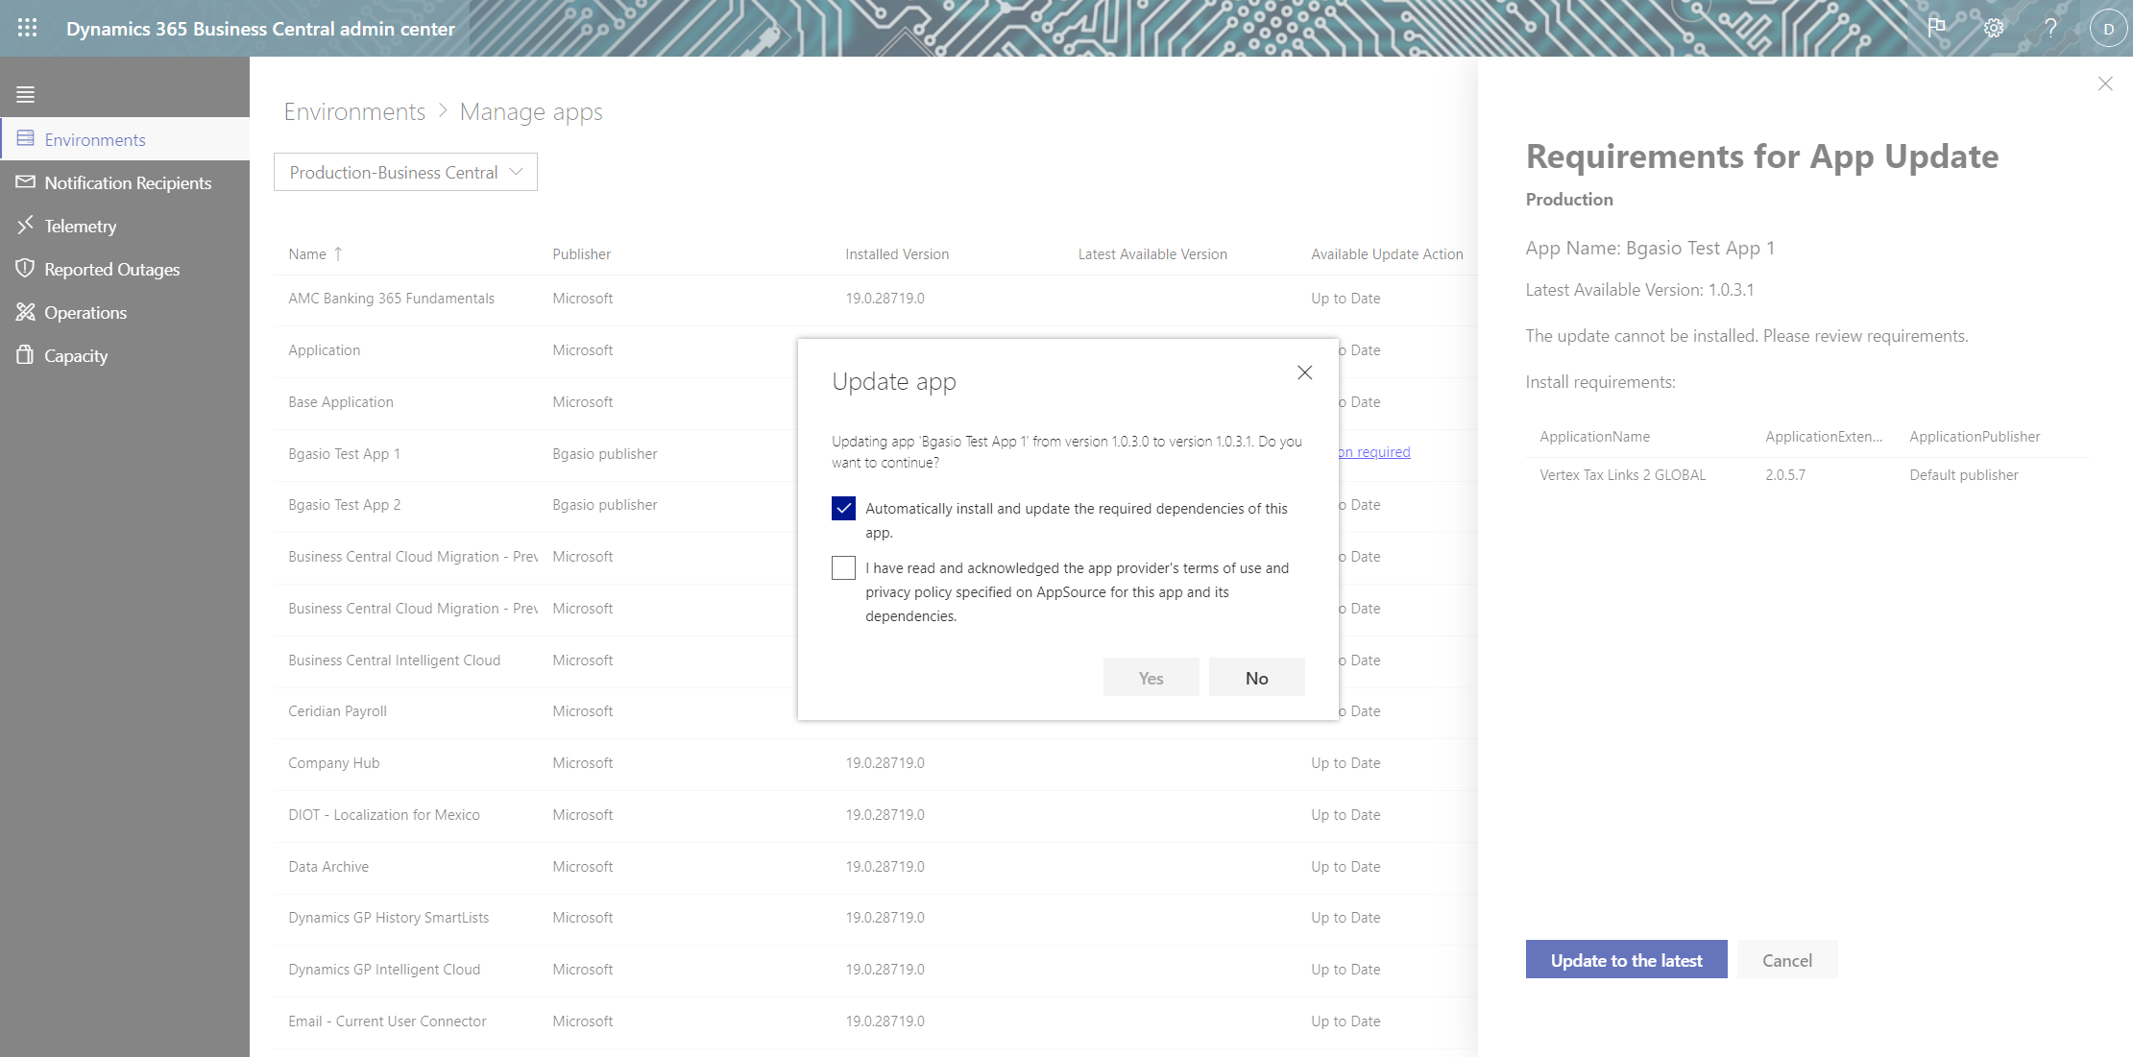The height and width of the screenshot is (1057, 2133).
Task: Open the user account avatar menu
Action: (2108, 28)
